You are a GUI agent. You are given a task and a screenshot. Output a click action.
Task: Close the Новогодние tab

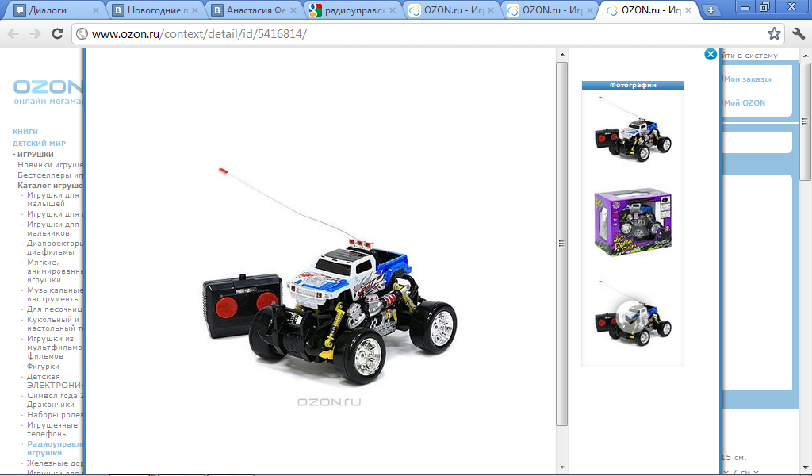195,10
